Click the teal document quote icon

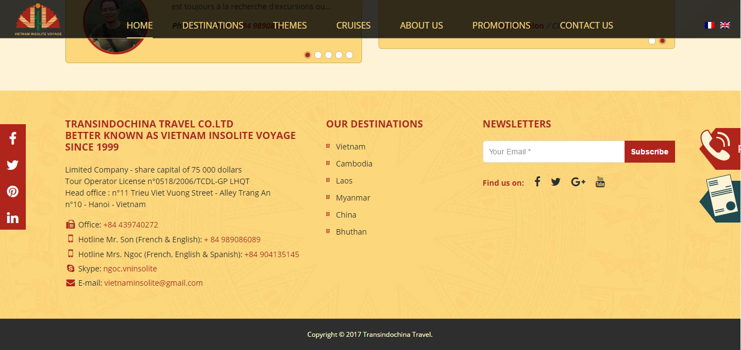pos(720,198)
